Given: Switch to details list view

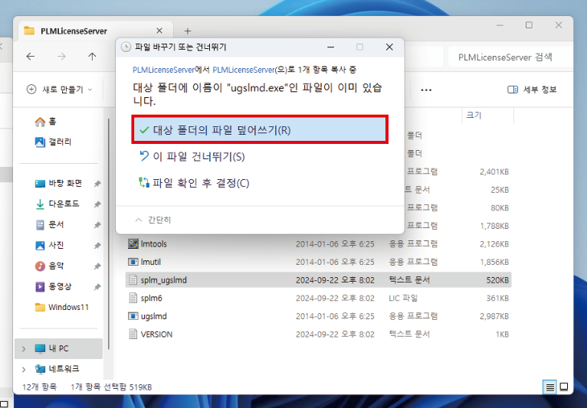Looking at the screenshot, I should (x=549, y=387).
